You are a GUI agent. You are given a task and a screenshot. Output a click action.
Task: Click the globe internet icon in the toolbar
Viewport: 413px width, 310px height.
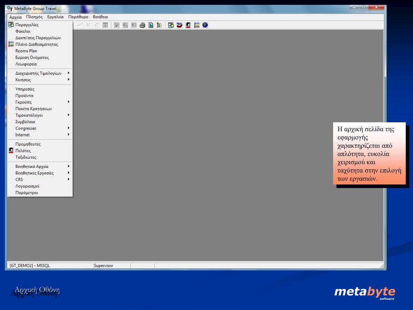[205, 25]
